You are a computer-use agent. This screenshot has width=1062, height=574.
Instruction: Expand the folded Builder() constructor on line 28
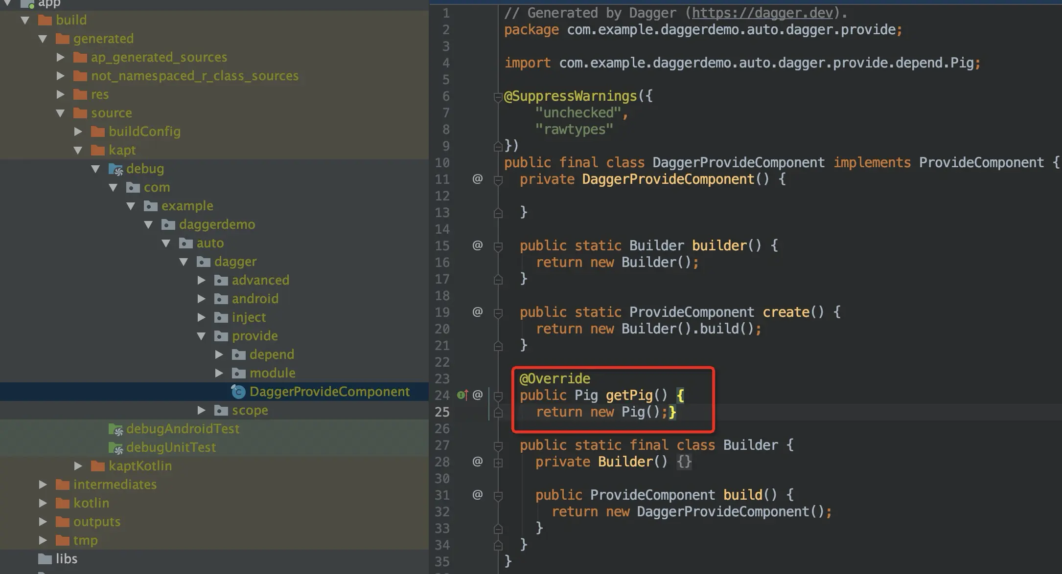point(498,463)
